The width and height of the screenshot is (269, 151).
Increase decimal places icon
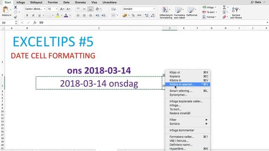147,16
